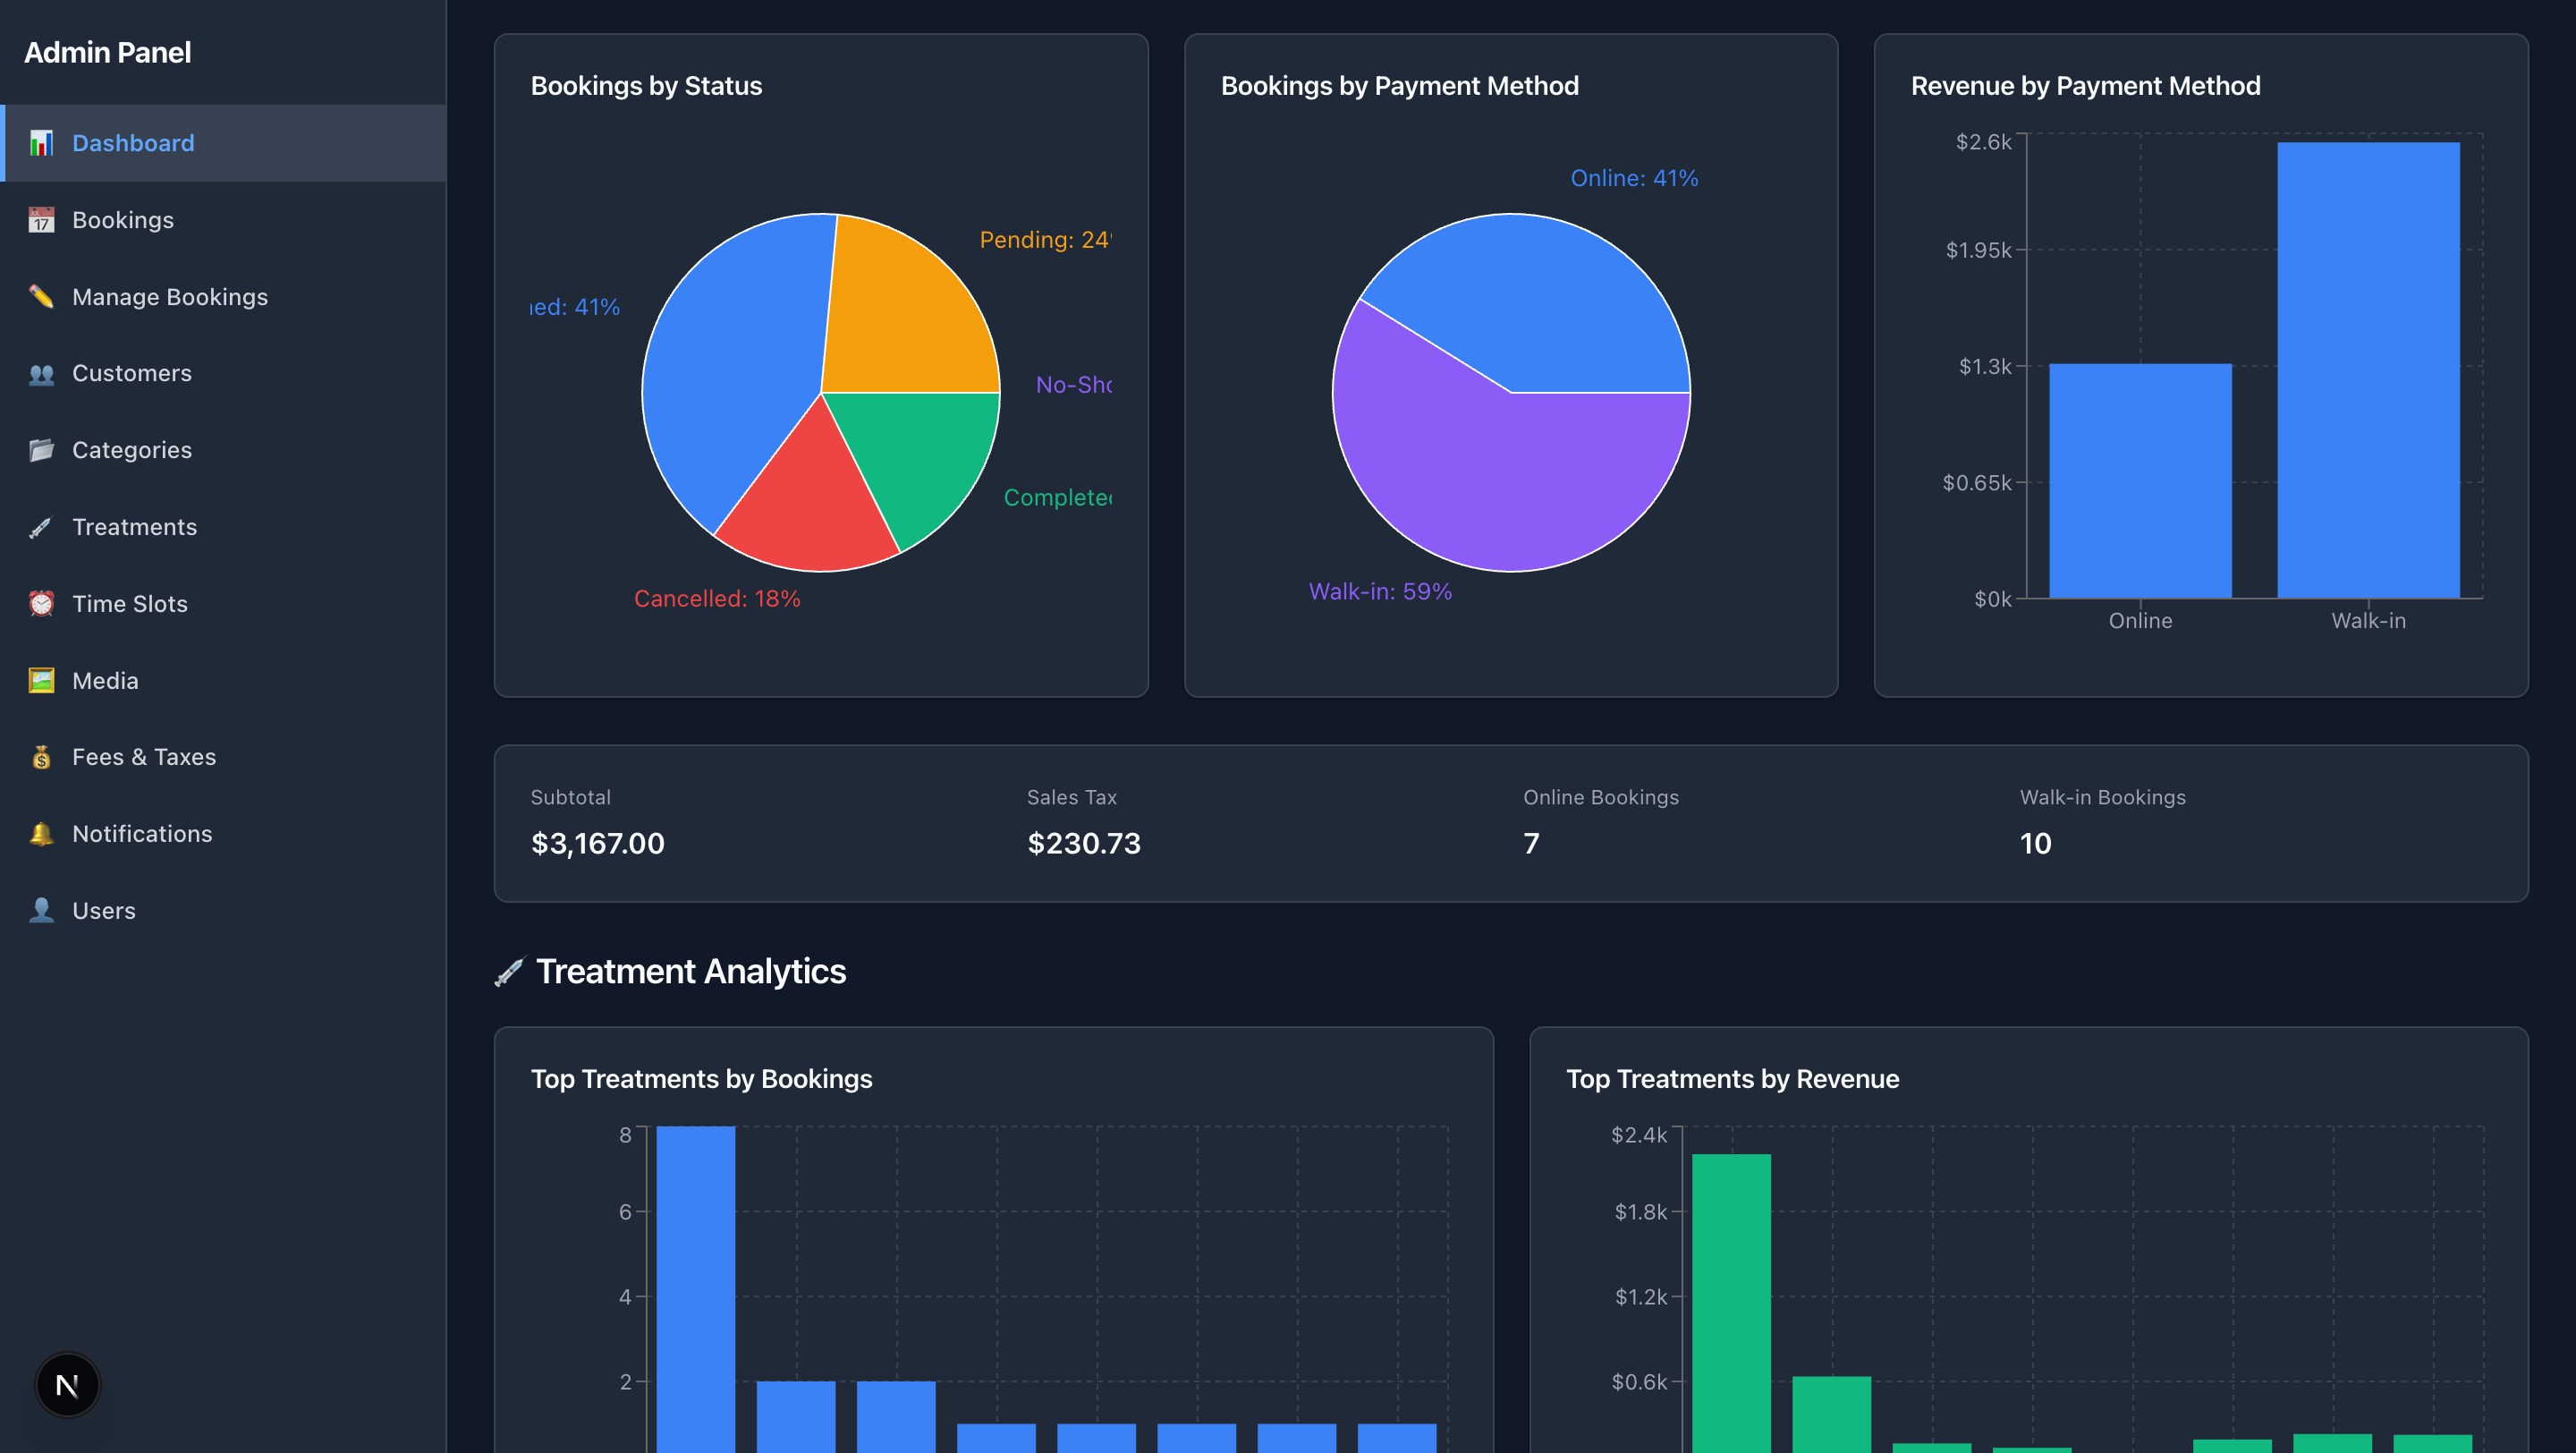Screen dimensions: 2576x1453
Task: Click the Users person icon
Action: click(41, 910)
